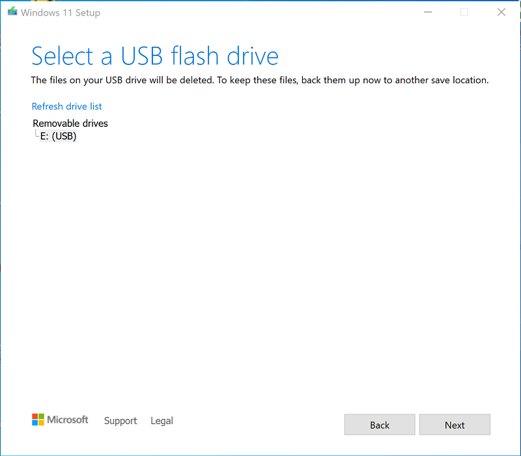Image resolution: width=521 pixels, height=456 pixels.
Task: Close the Windows 11 Setup window
Action: pos(501,12)
